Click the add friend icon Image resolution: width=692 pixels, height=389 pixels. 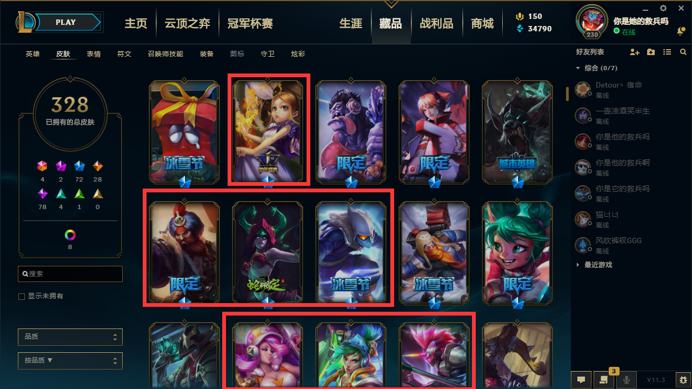click(635, 52)
